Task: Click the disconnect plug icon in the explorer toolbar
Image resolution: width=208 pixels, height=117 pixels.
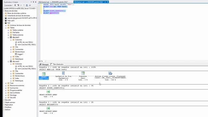Action: [x=18, y=5]
